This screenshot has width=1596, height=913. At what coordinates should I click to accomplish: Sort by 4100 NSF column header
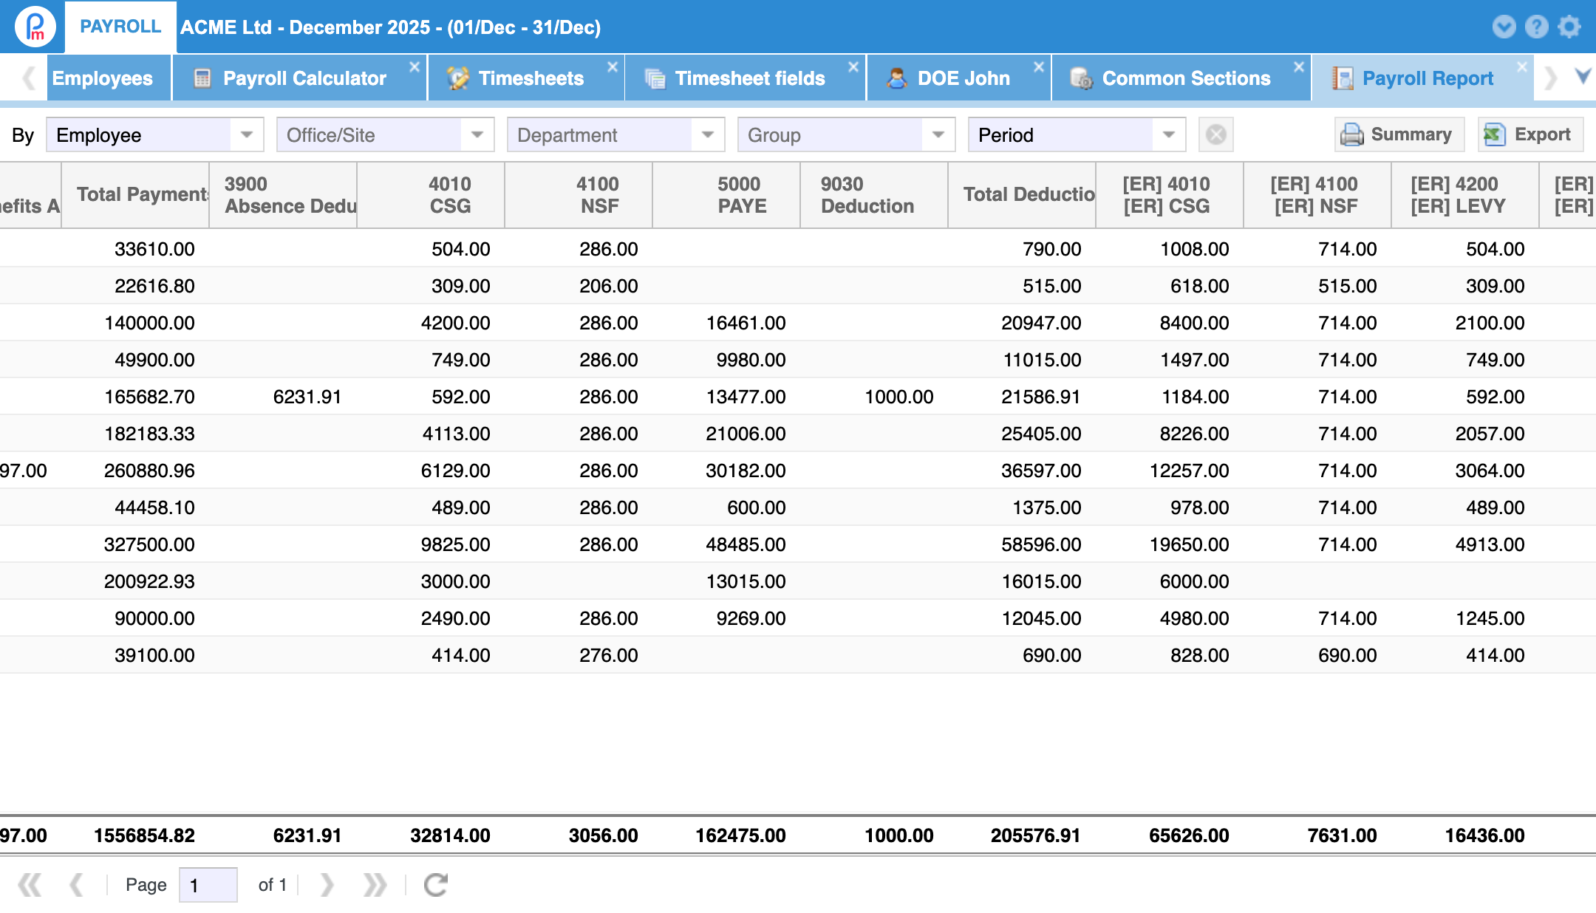pyautogui.click(x=579, y=195)
